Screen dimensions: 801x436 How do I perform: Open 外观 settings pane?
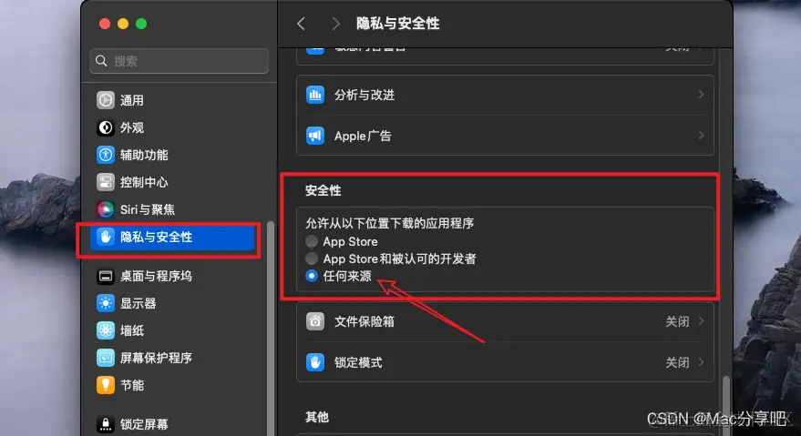click(x=174, y=127)
